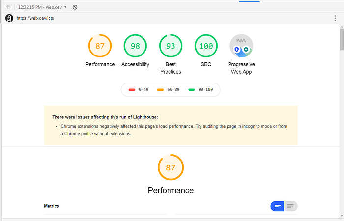Click the 'There were issues affecting this run' heading
The height and width of the screenshot is (221, 344).
pyautogui.click(x=105, y=117)
